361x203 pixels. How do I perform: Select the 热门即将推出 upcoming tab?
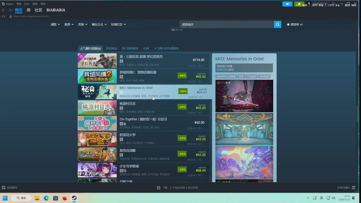point(130,49)
